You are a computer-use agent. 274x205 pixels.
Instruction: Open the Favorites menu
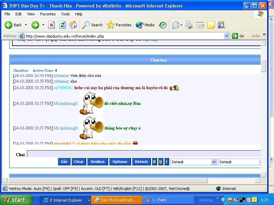tap(48, 14)
